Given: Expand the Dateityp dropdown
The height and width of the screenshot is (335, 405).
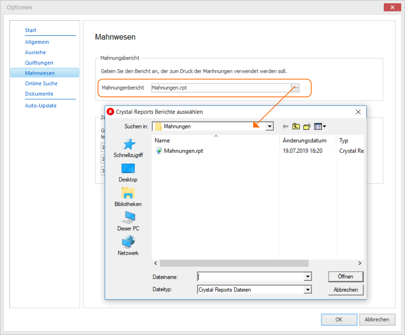Looking at the screenshot, I should (308, 290).
